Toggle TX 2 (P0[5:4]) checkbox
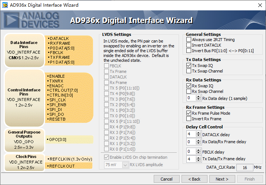 coord(106,105)
